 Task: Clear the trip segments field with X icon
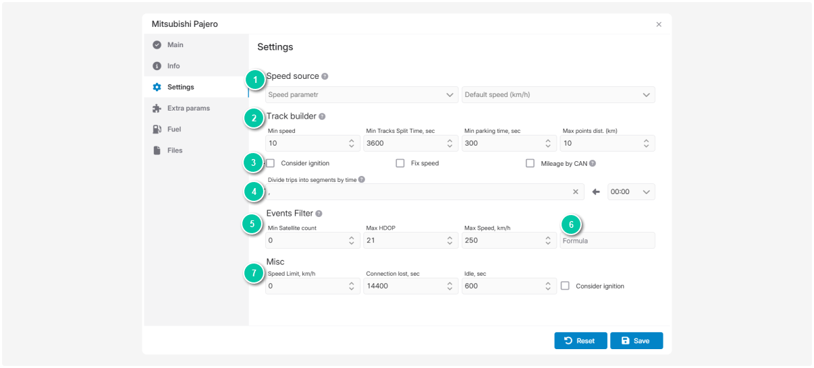(x=576, y=192)
